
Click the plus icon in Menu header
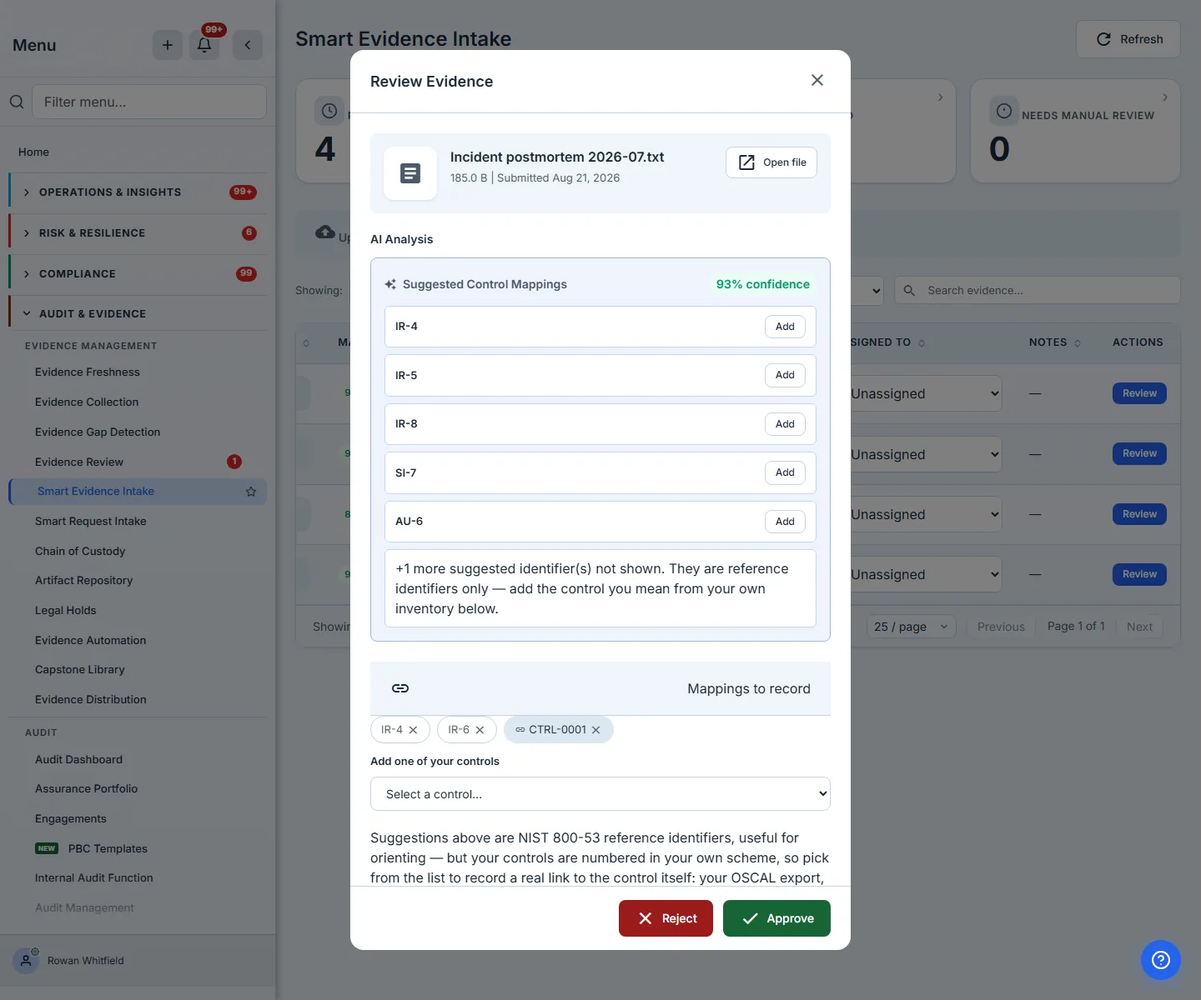[168, 45]
